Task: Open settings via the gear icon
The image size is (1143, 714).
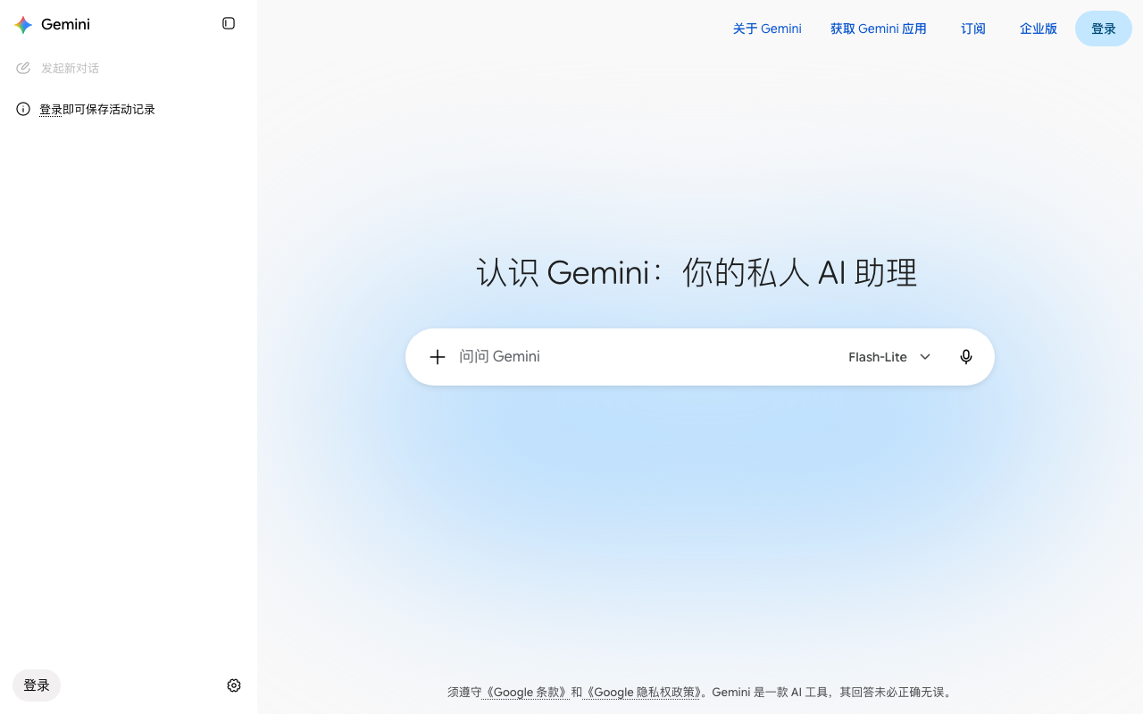Action: [x=234, y=685]
